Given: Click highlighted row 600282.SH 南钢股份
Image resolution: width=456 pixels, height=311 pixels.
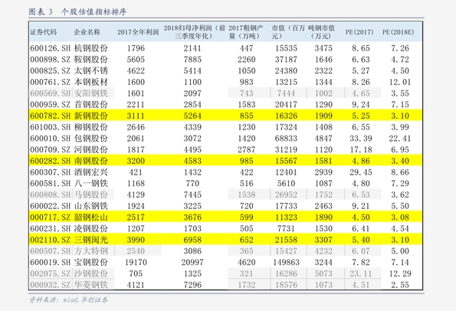Looking at the screenshot, I should click(225, 161).
